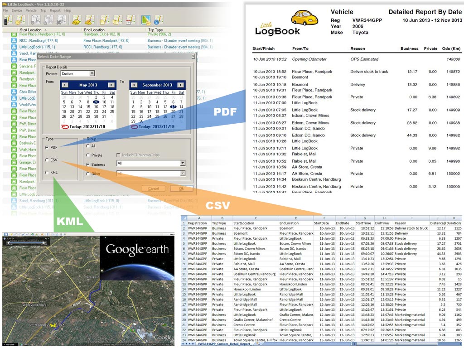Click the house icon beside Santana, F row
464x348 pixels.
[x=14, y=66]
